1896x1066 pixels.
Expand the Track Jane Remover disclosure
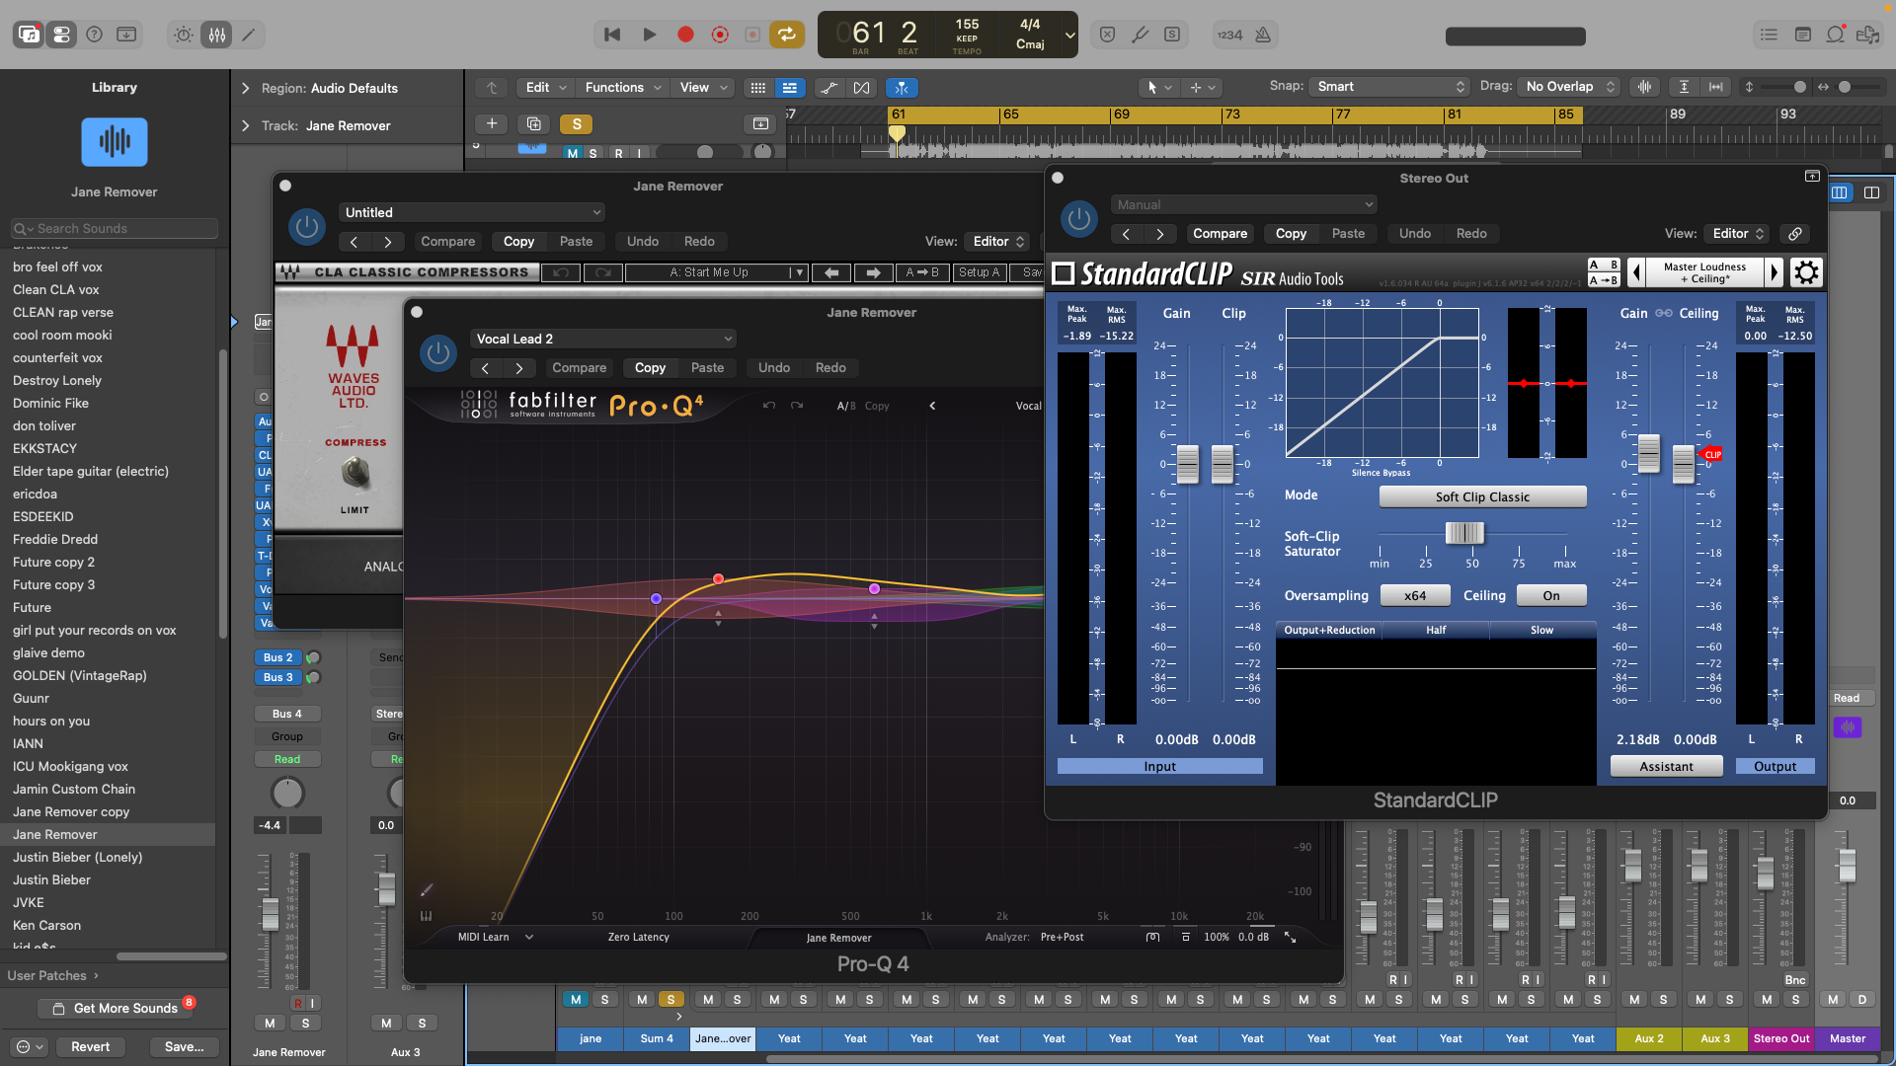[245, 125]
